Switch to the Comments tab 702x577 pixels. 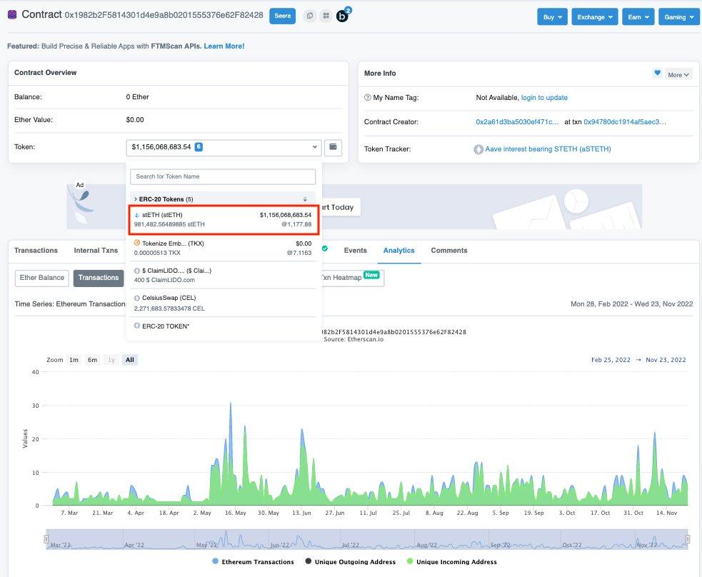pos(448,251)
